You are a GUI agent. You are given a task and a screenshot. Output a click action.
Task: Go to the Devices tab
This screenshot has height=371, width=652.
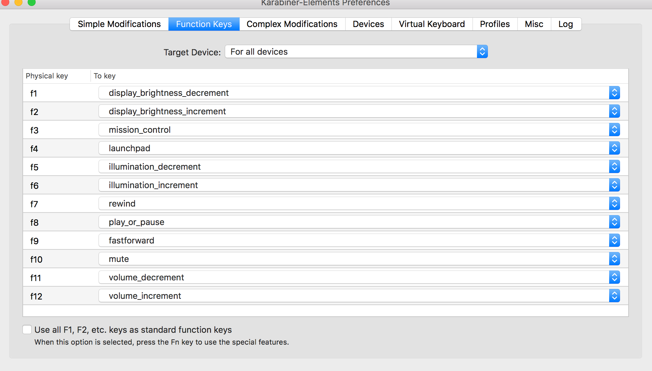[x=368, y=24]
